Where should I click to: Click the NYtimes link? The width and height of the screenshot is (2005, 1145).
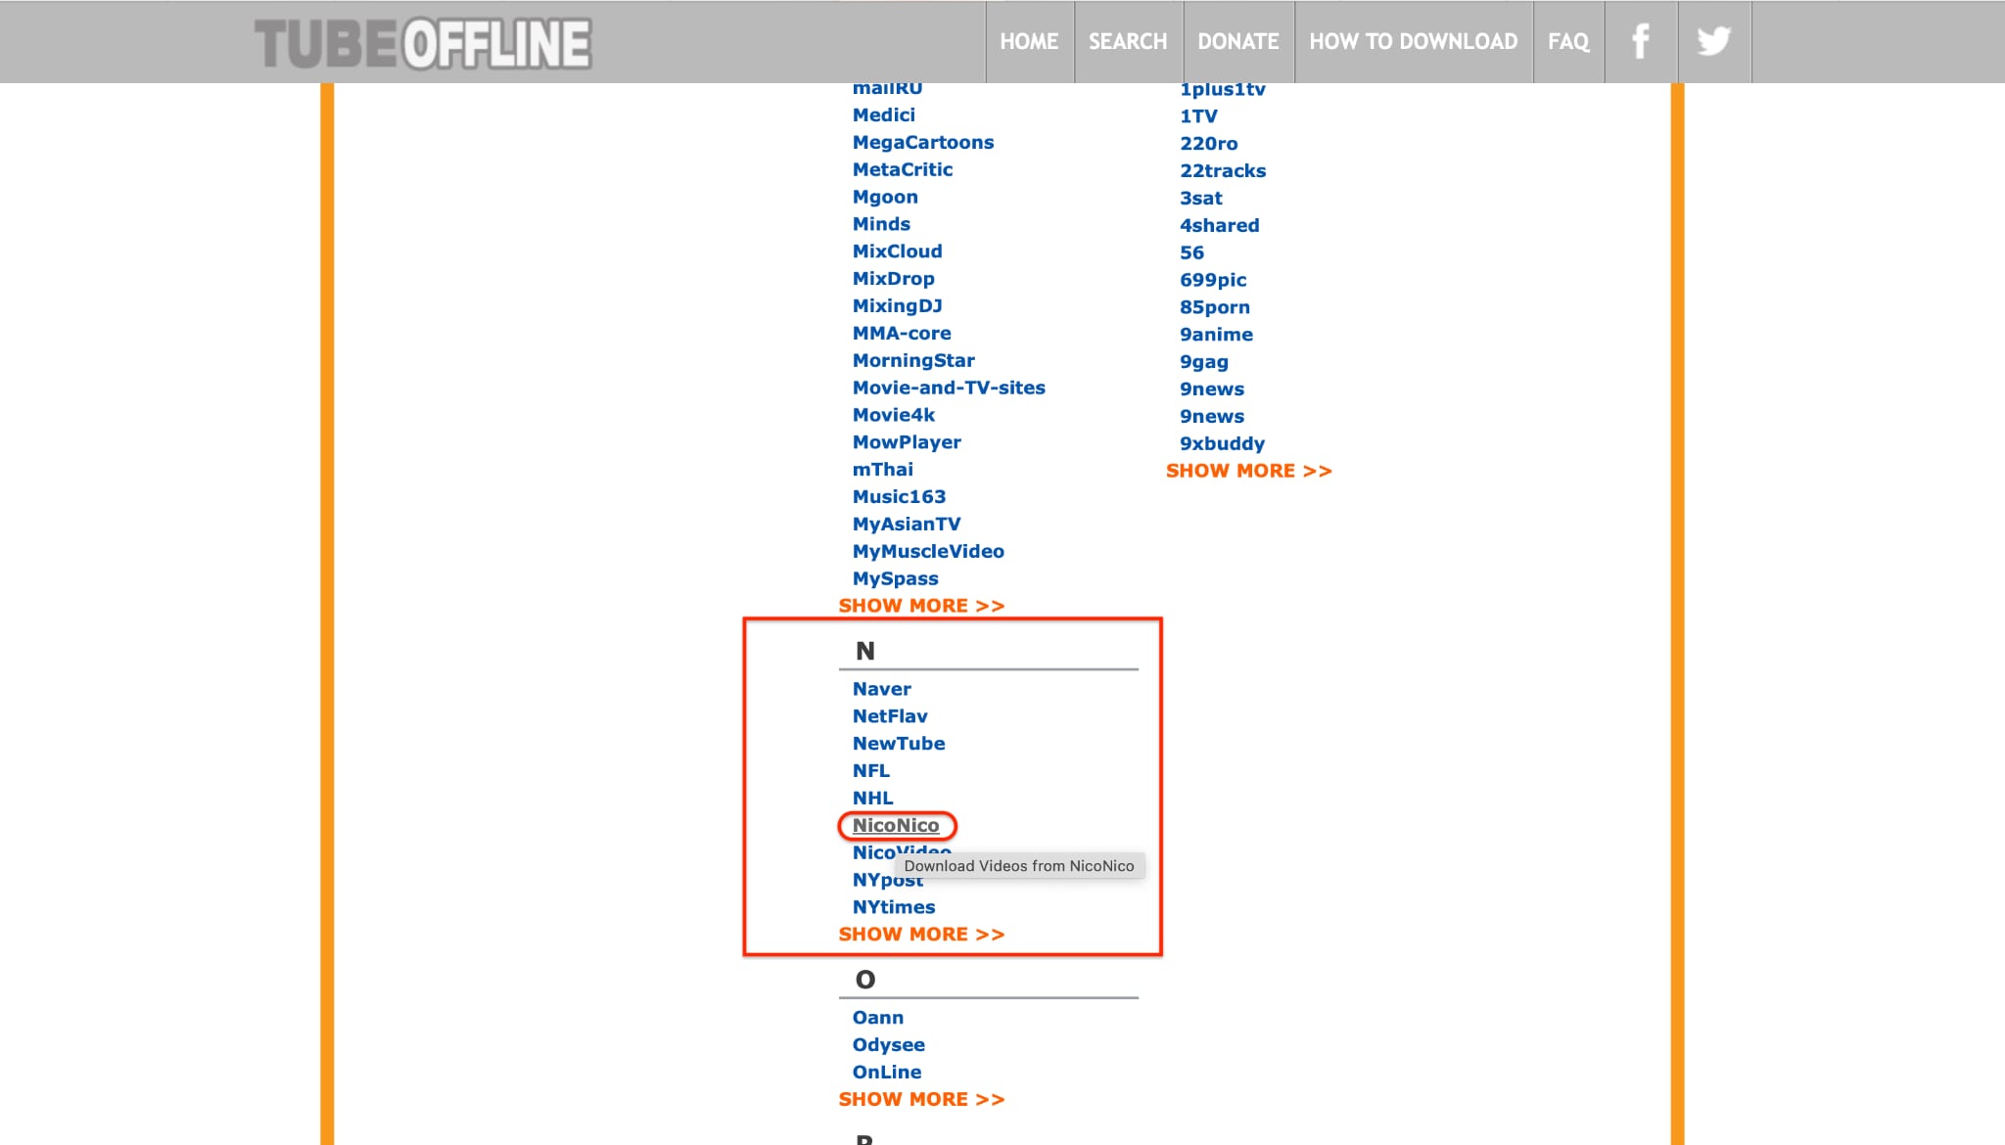892,906
